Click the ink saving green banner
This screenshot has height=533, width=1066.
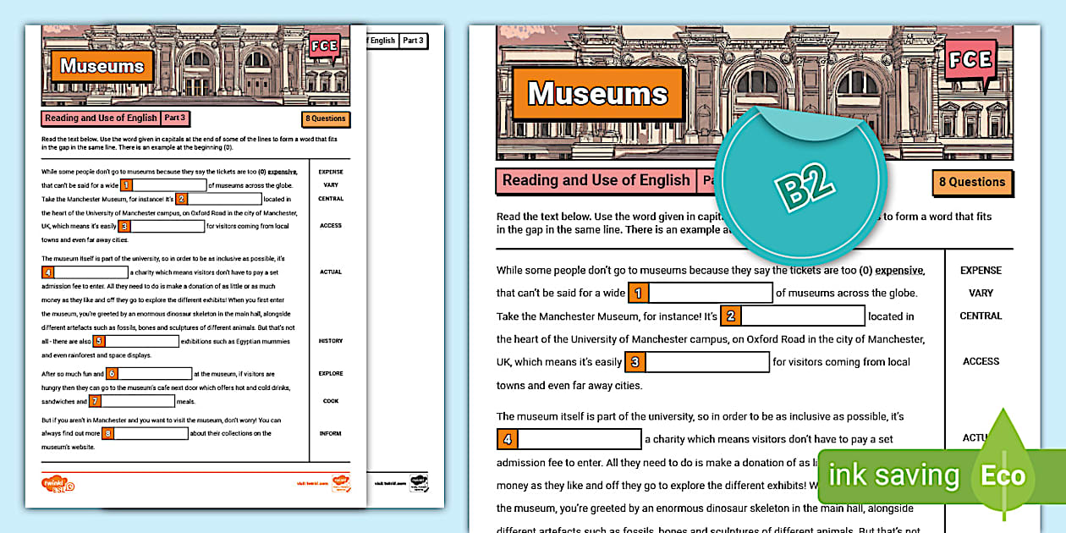click(x=893, y=475)
